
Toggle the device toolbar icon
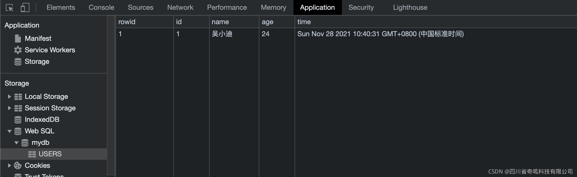coord(25,7)
